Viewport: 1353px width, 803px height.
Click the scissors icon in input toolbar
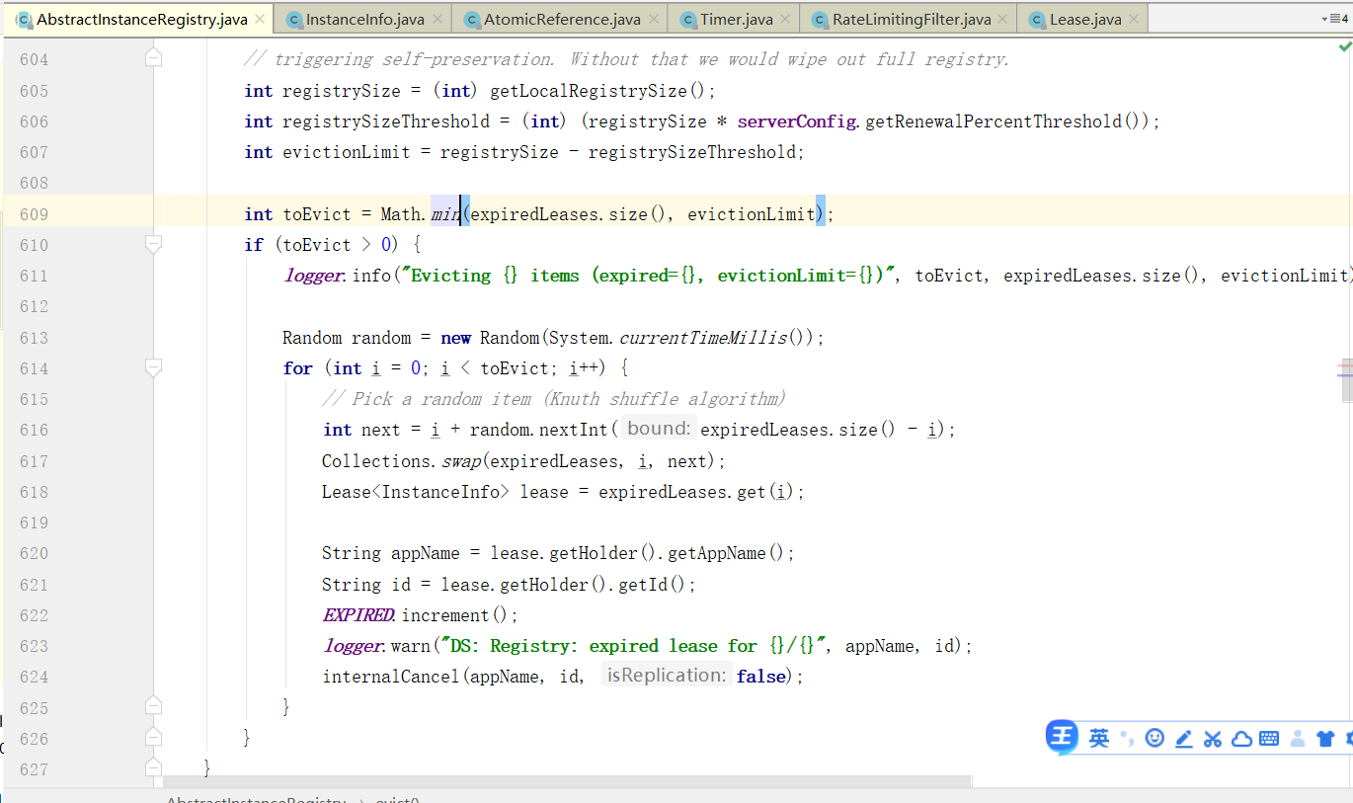tap(1213, 738)
